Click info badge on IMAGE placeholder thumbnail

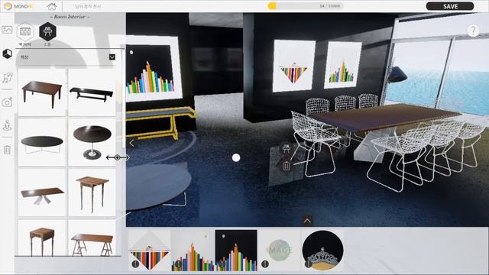point(265,264)
